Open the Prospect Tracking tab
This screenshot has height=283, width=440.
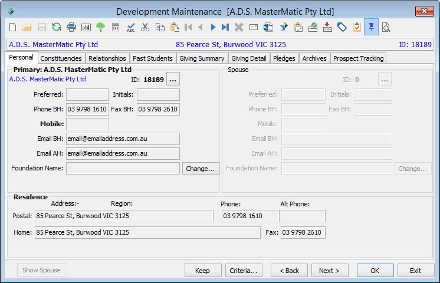359,58
